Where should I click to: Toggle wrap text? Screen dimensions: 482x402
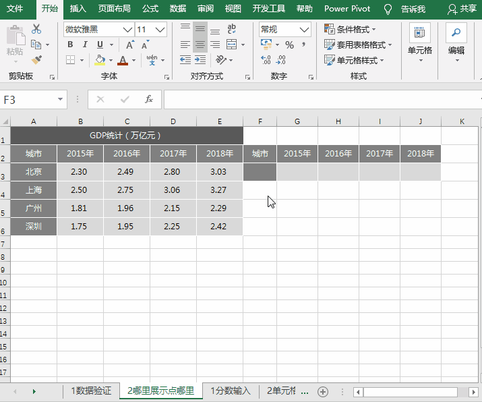231,29
